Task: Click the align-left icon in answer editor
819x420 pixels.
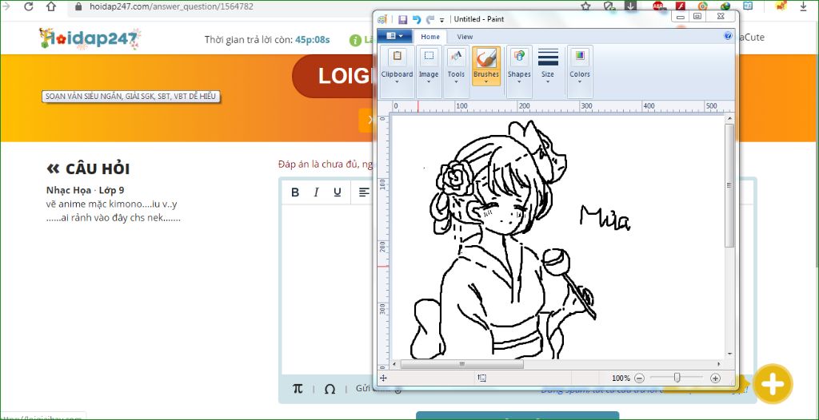Action: pos(364,192)
